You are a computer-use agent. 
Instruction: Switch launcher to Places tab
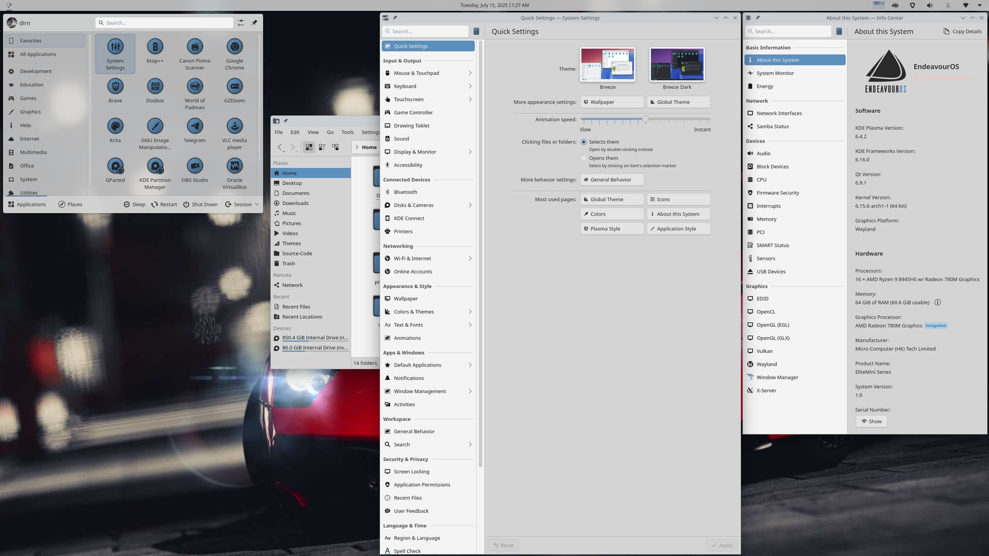click(70, 204)
